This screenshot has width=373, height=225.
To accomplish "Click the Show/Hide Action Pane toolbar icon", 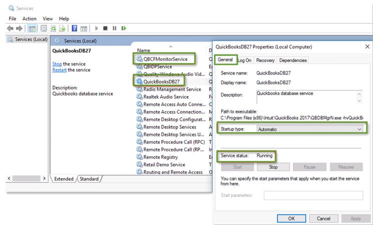I will click(x=84, y=28).
